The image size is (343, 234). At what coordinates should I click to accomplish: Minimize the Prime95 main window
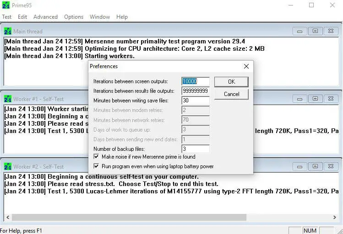[291, 5]
